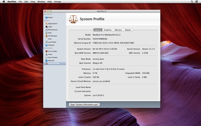This screenshot has height=126, width=201.
Task: Click the MacPilot 6 window title
Action: [x=102, y=11]
